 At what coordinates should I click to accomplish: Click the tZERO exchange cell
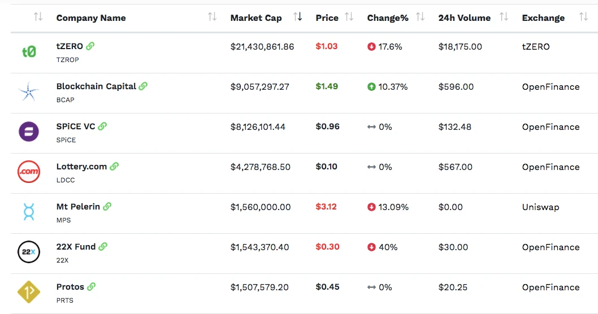[536, 46]
